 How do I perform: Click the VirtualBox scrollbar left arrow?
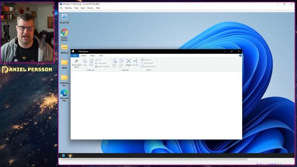[x=60, y=160]
